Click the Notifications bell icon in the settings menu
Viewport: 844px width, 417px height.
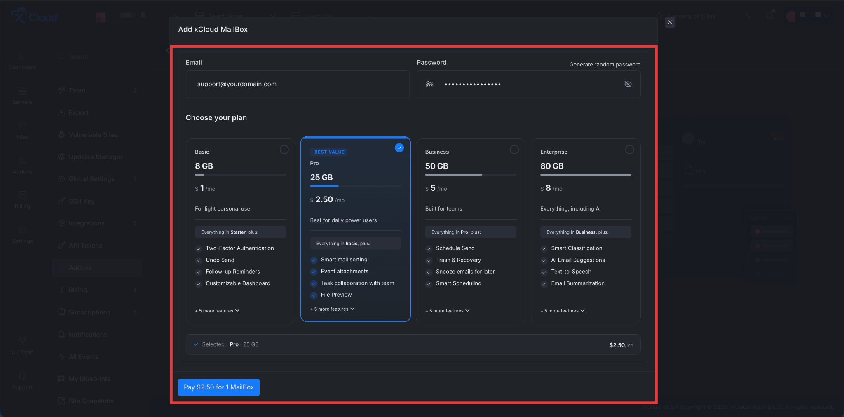(61, 335)
